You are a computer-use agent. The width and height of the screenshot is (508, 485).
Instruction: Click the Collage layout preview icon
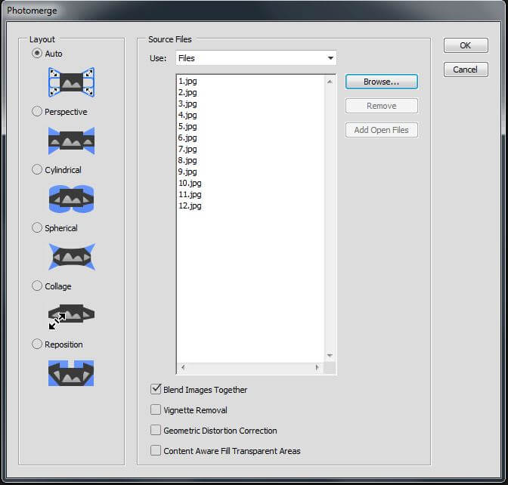71,315
